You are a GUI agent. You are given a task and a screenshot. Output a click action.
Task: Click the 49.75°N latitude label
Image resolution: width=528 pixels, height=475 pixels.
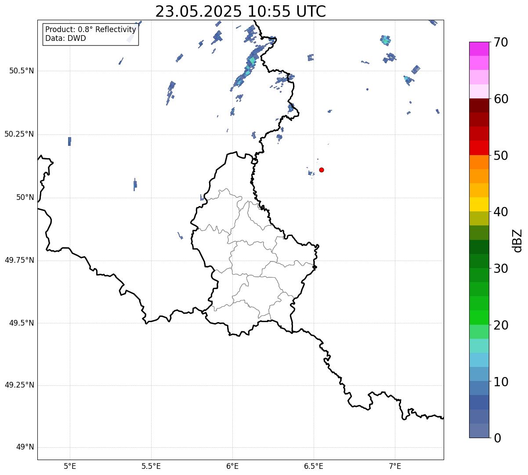[x=19, y=260]
